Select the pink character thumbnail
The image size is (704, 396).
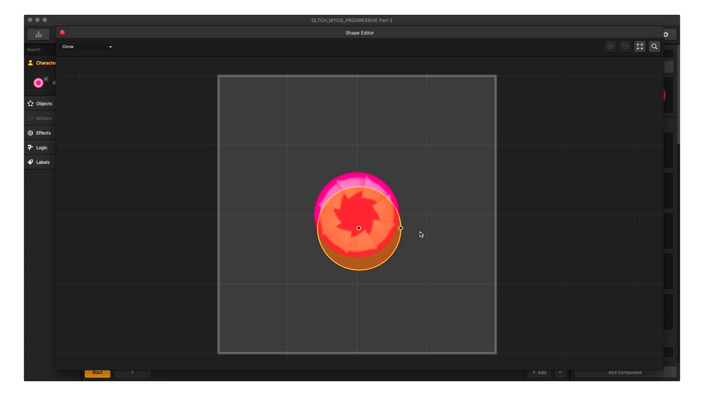38,83
